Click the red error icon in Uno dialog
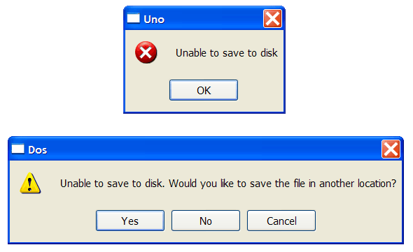Image resolution: width=413 pixels, height=252 pixels. [146, 52]
